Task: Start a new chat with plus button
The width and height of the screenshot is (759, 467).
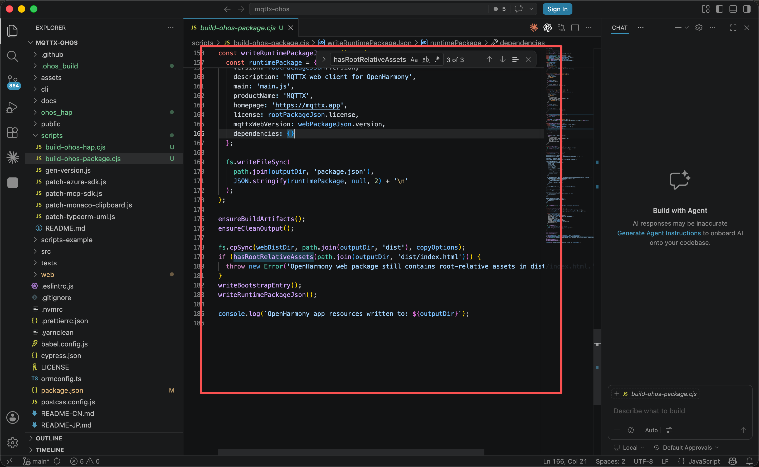Action: pos(678,28)
